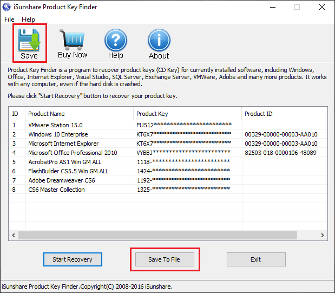The height and width of the screenshot is (293, 335).
Task: Click the Product ID column header
Action: click(285, 114)
